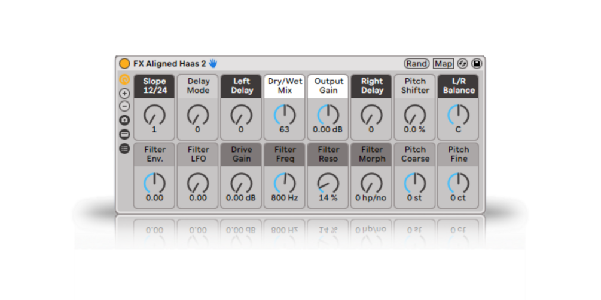
Task: Click the Map button
Action: pyautogui.click(x=443, y=63)
